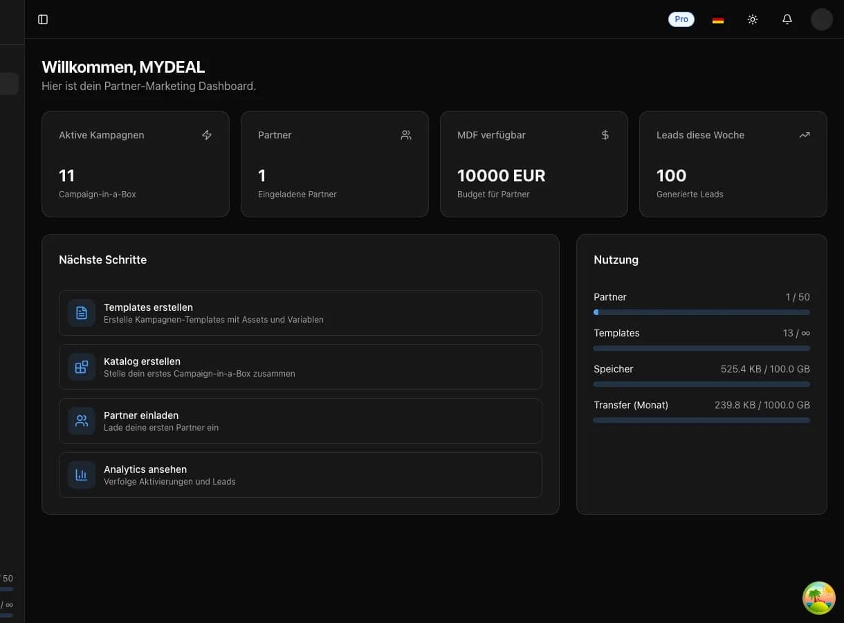Select the catalog grid icon beside Katalog erstellen
The height and width of the screenshot is (623, 844).
81,366
